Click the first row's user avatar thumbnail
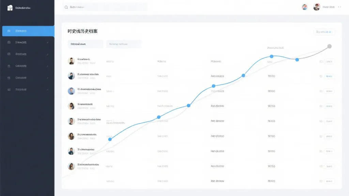The height and width of the screenshot is (196, 349). click(x=71, y=61)
